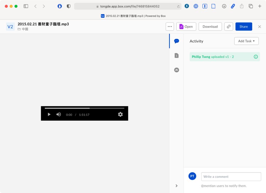Toggle the Safari sidebar
This screenshot has height=193, width=266.
[26, 6]
